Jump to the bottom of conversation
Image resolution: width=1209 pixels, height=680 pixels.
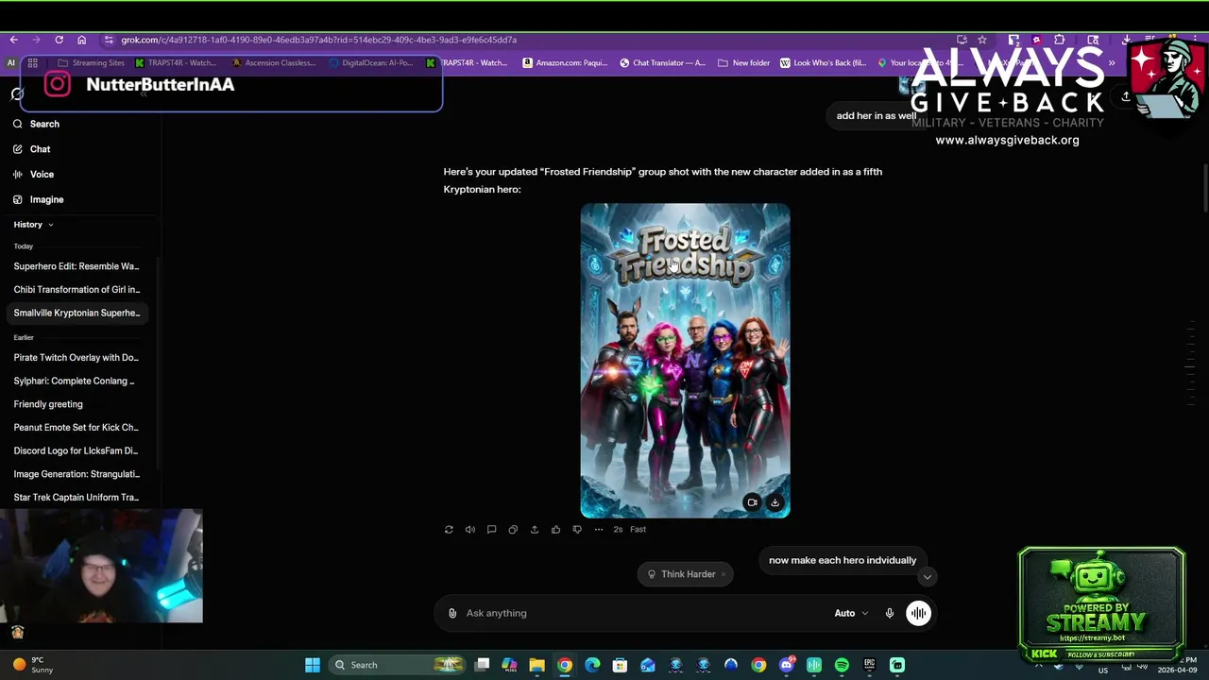coord(927,577)
